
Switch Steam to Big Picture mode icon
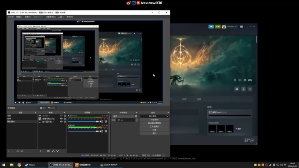pyautogui.click(x=241, y=27)
